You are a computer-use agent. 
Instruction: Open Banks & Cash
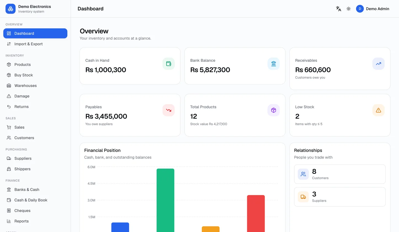coord(35,190)
